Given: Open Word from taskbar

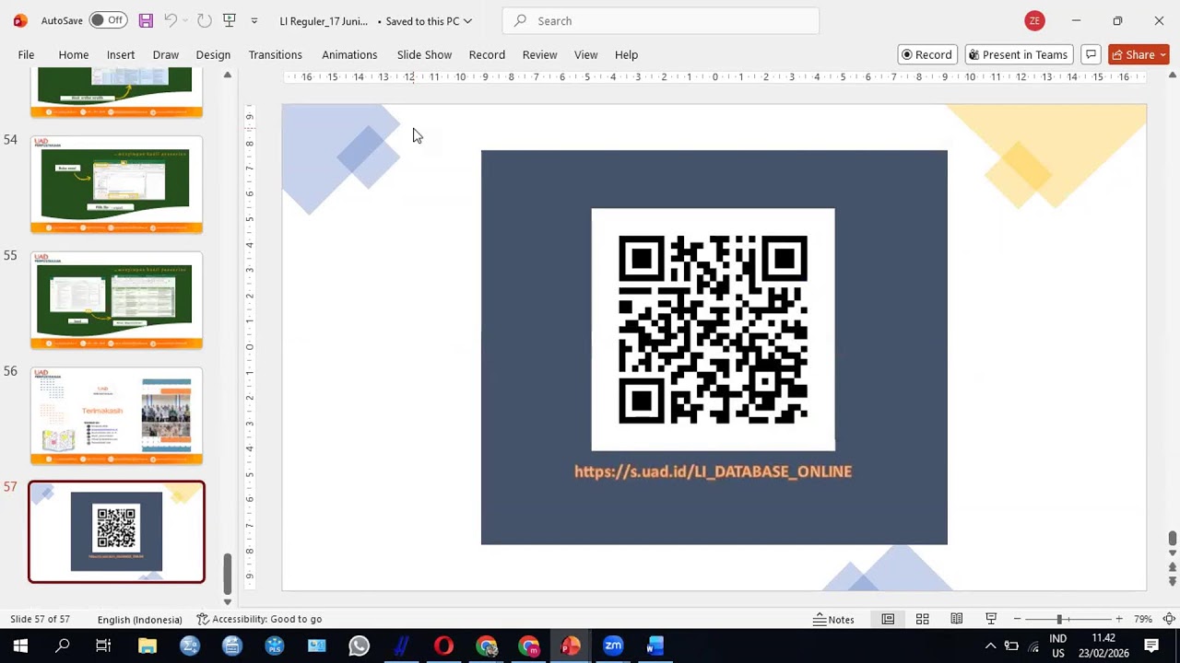Looking at the screenshot, I should coord(655,646).
